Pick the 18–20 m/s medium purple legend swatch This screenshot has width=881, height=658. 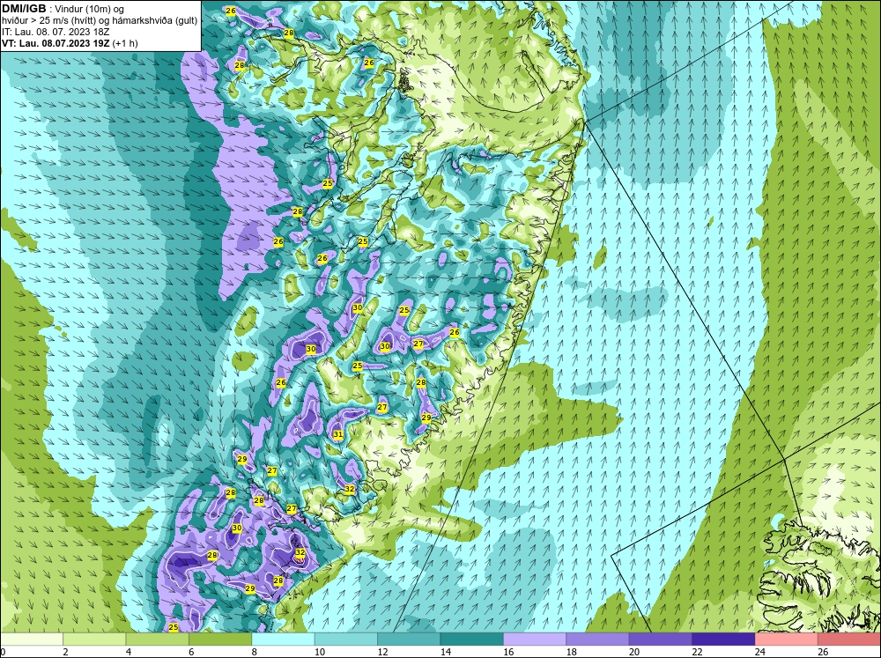pyautogui.click(x=598, y=639)
